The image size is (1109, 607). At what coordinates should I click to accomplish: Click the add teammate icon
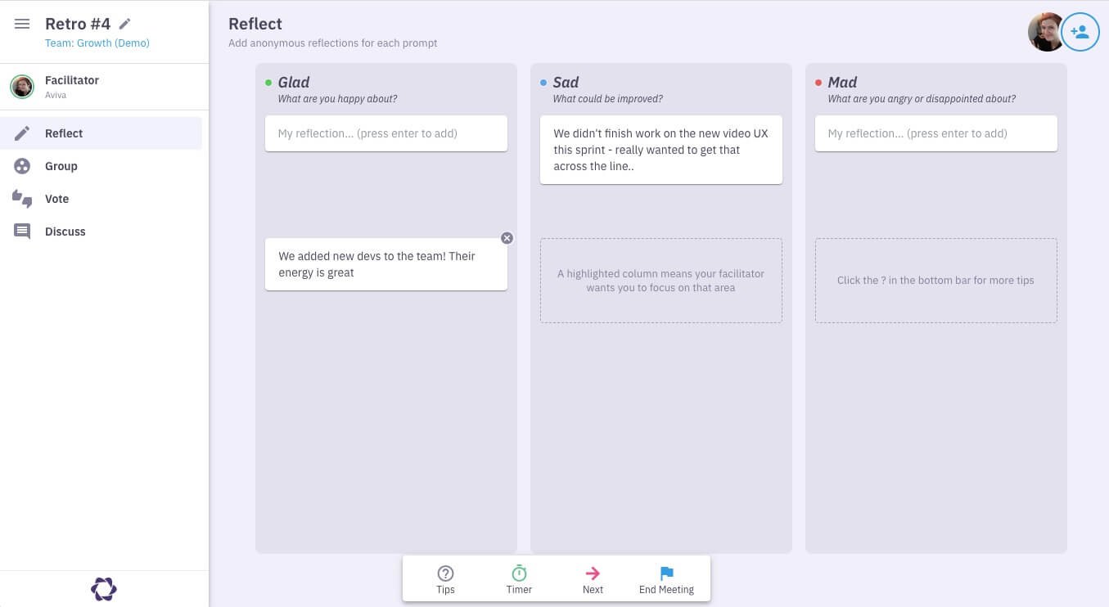1080,33
